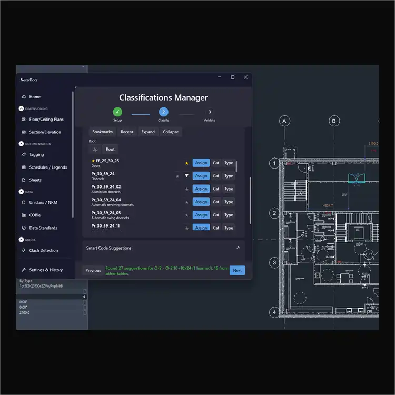Click Type for Pr_30_59_24
This screenshot has width=395, height=395.
(229, 176)
